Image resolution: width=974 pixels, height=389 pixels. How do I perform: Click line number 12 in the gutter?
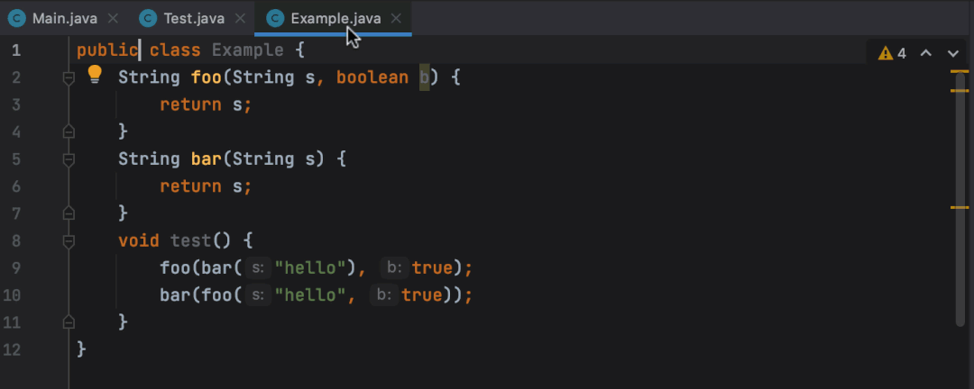tap(12, 349)
